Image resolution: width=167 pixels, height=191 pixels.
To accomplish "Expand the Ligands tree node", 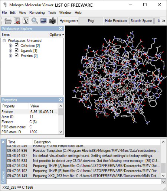I will coord(10,51).
